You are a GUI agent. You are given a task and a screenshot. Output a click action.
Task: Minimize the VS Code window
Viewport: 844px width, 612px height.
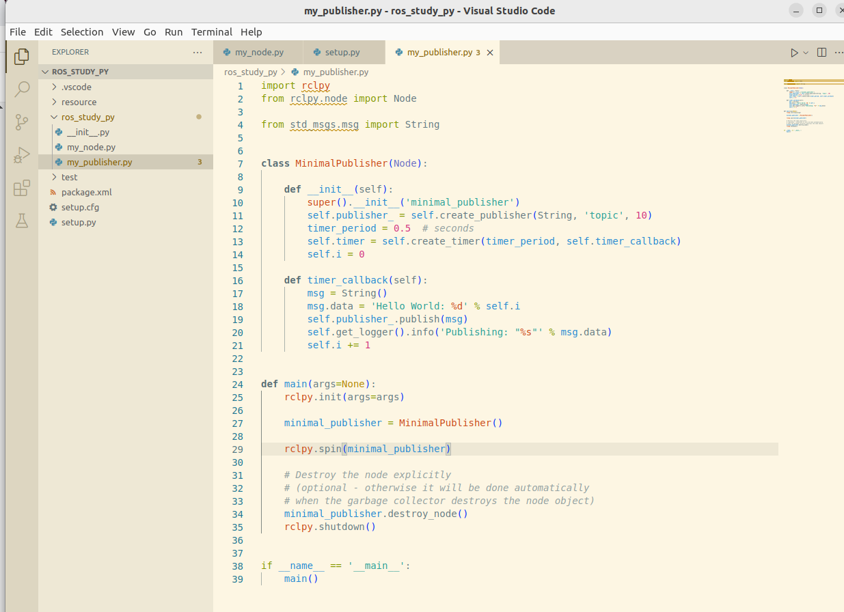pos(796,10)
